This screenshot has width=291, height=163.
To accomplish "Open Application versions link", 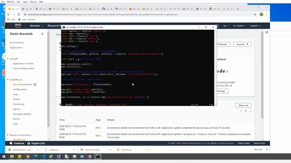I will click(23, 63).
